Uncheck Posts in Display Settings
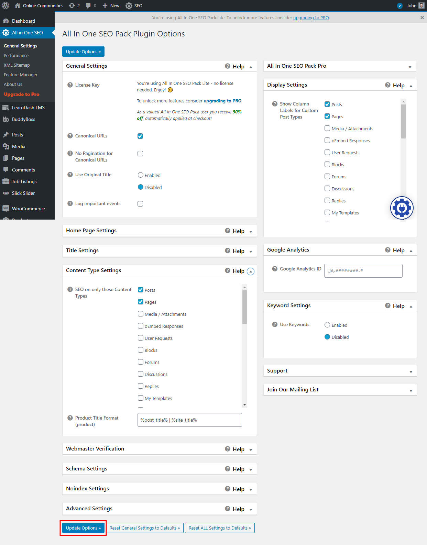 327,104
